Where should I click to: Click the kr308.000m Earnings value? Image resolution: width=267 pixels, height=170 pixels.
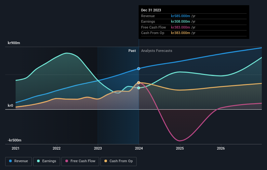[x=180, y=21]
